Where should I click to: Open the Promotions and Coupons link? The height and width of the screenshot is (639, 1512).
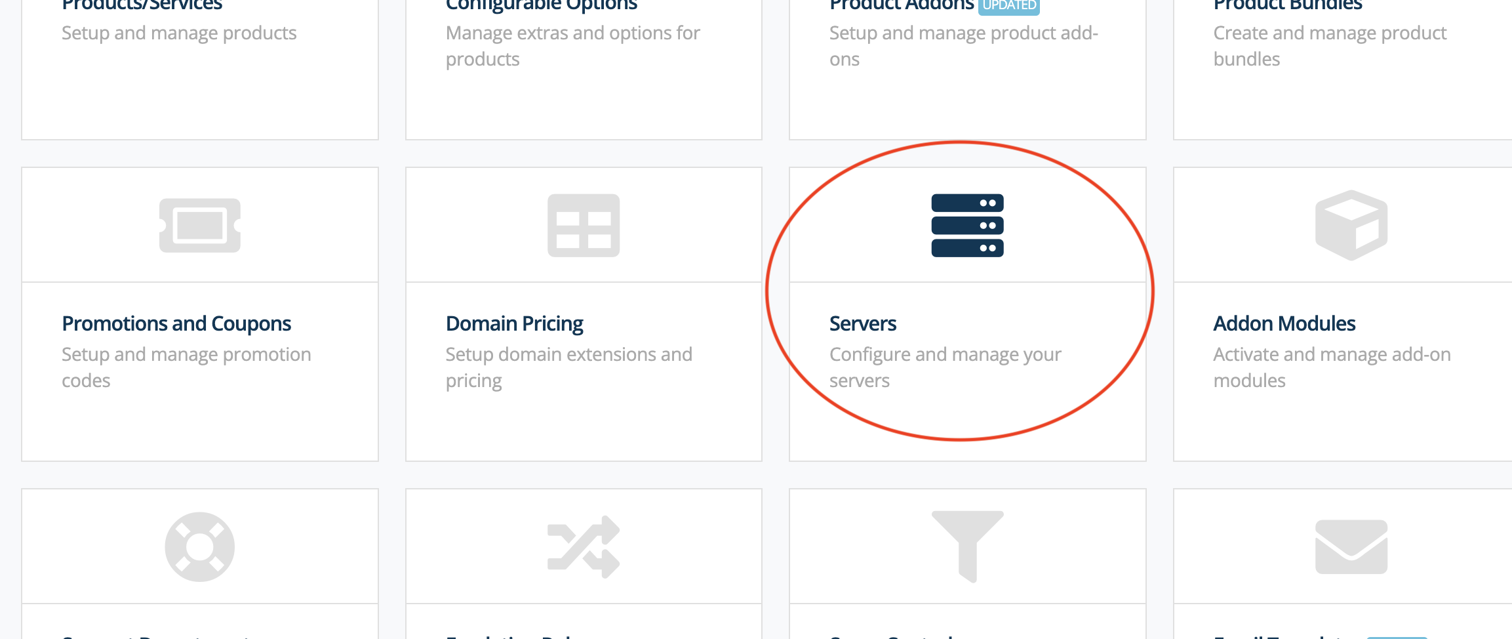pos(176,323)
